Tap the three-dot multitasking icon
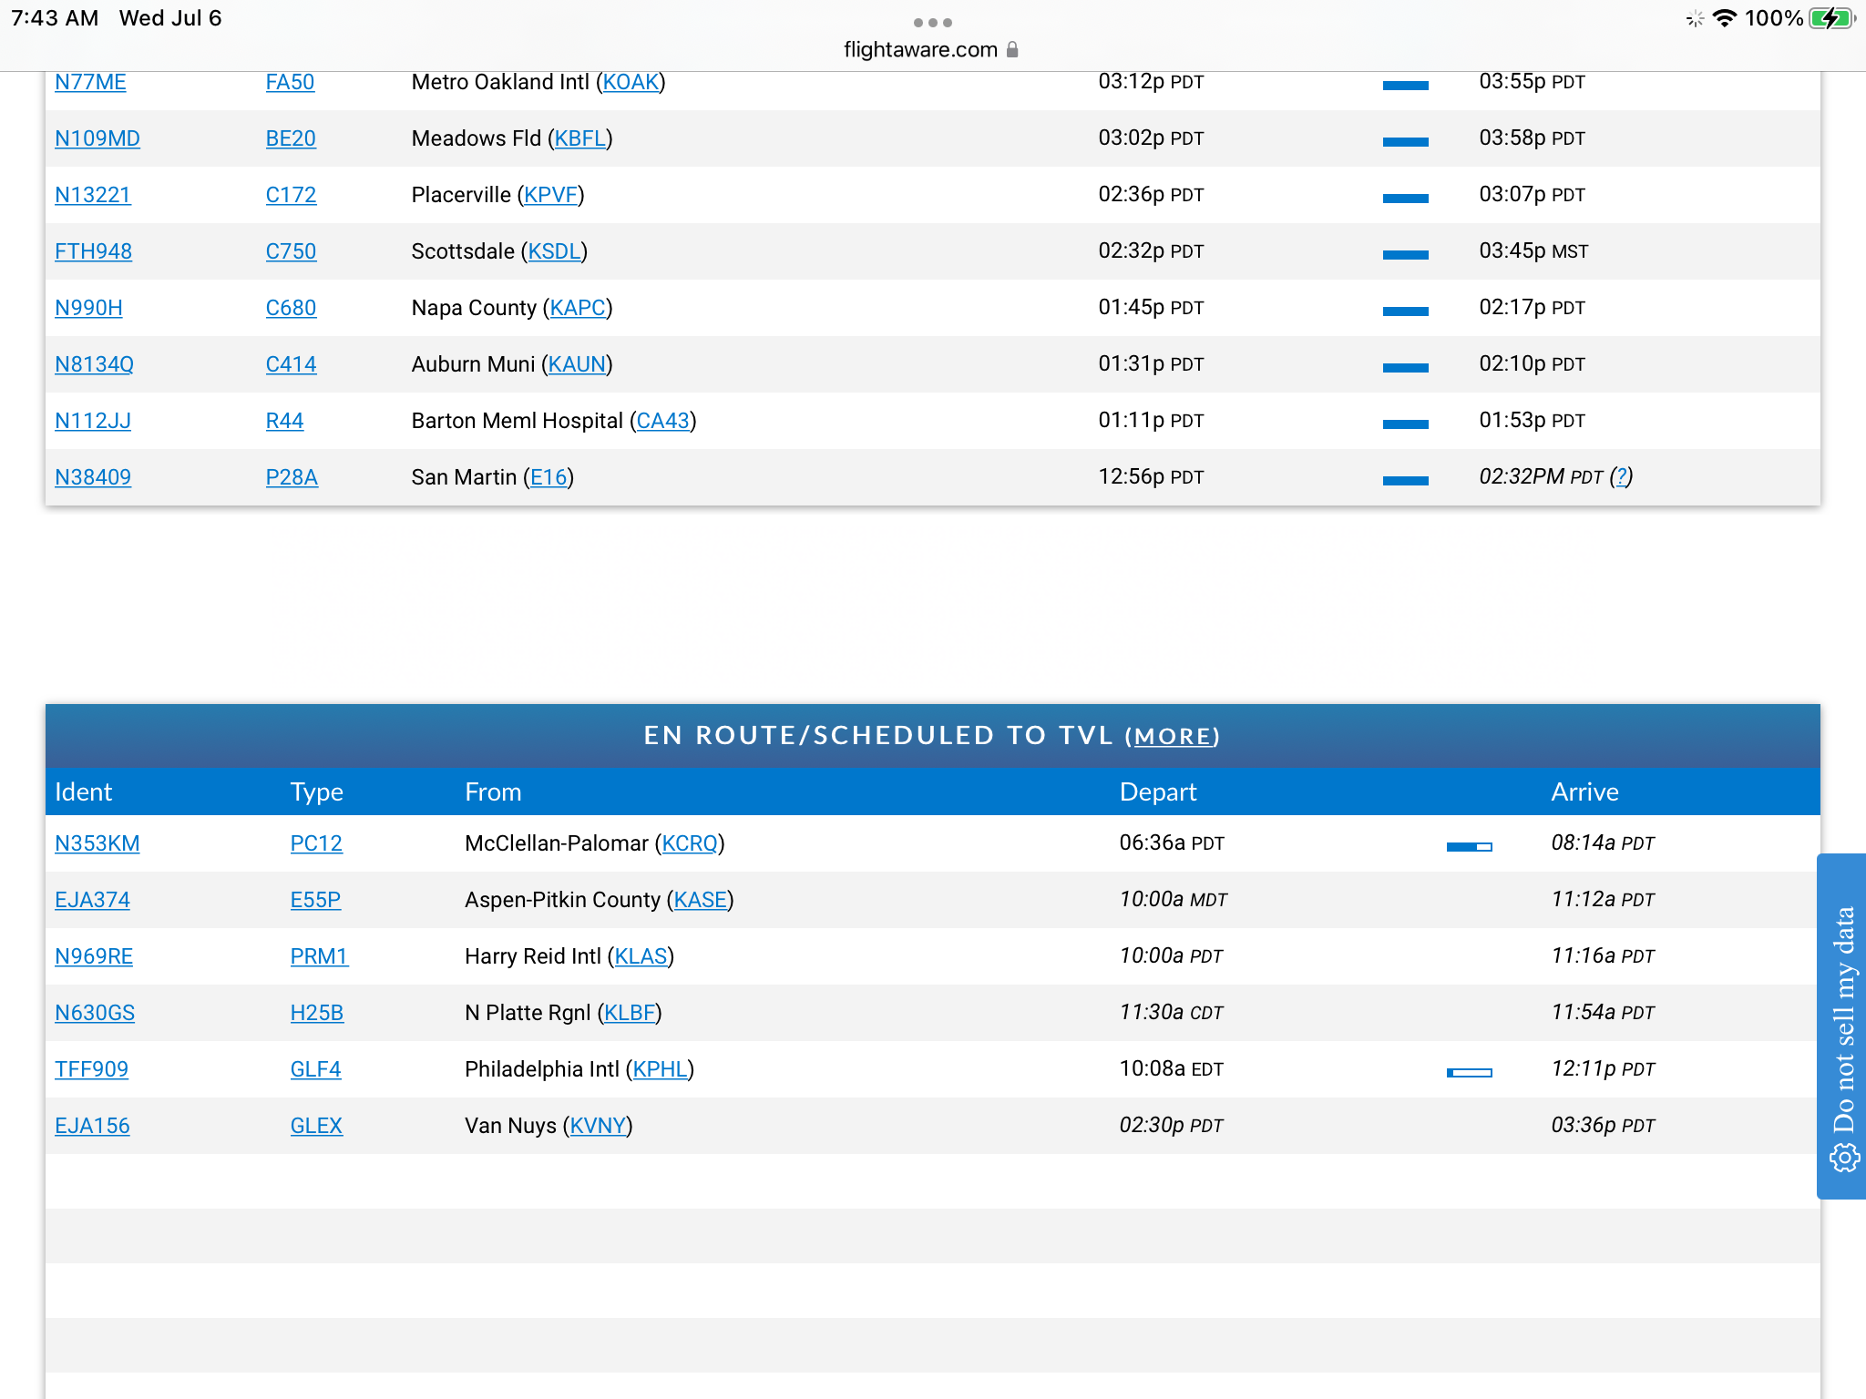Viewport: 1866px width, 1399px height. coord(932,23)
